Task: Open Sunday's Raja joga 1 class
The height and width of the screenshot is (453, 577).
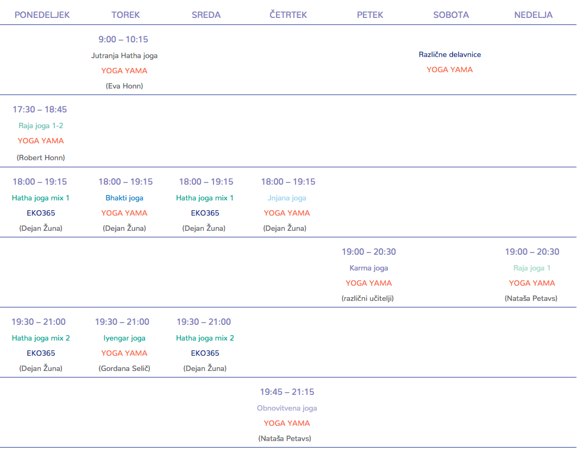Action: pos(532,268)
